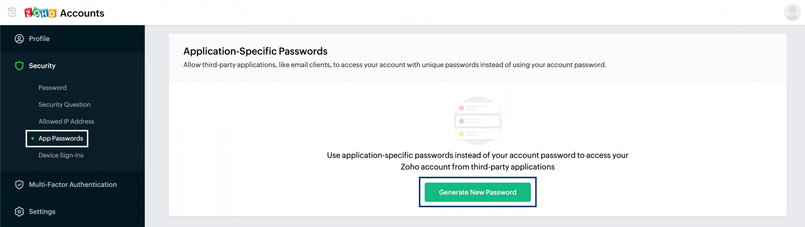Click the Application-Specific Passwords heading

(255, 51)
